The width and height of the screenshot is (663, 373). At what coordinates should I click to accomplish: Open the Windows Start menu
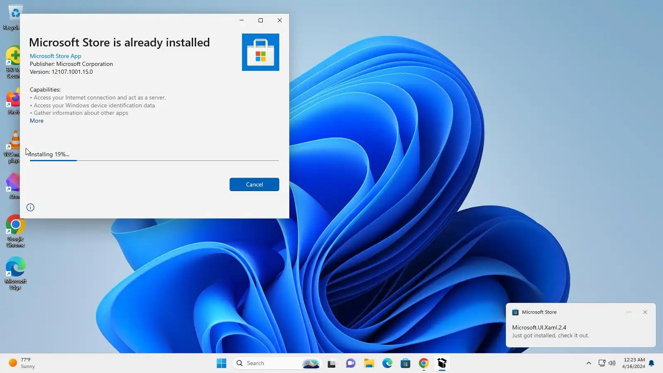point(222,363)
